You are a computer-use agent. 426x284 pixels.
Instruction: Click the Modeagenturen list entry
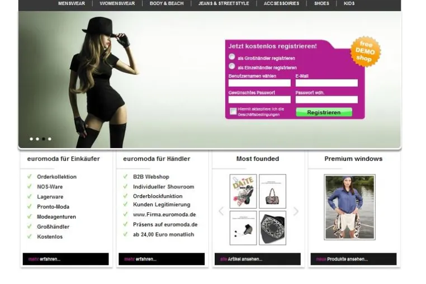point(56,216)
